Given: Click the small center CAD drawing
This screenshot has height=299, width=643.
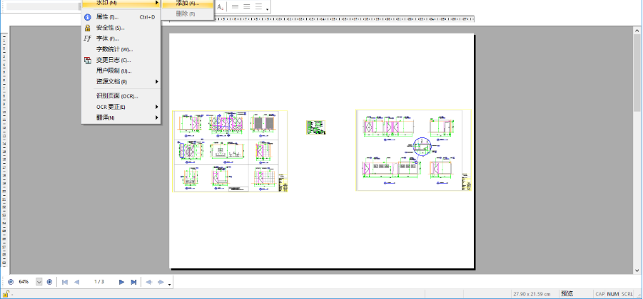Looking at the screenshot, I should tap(315, 127).
